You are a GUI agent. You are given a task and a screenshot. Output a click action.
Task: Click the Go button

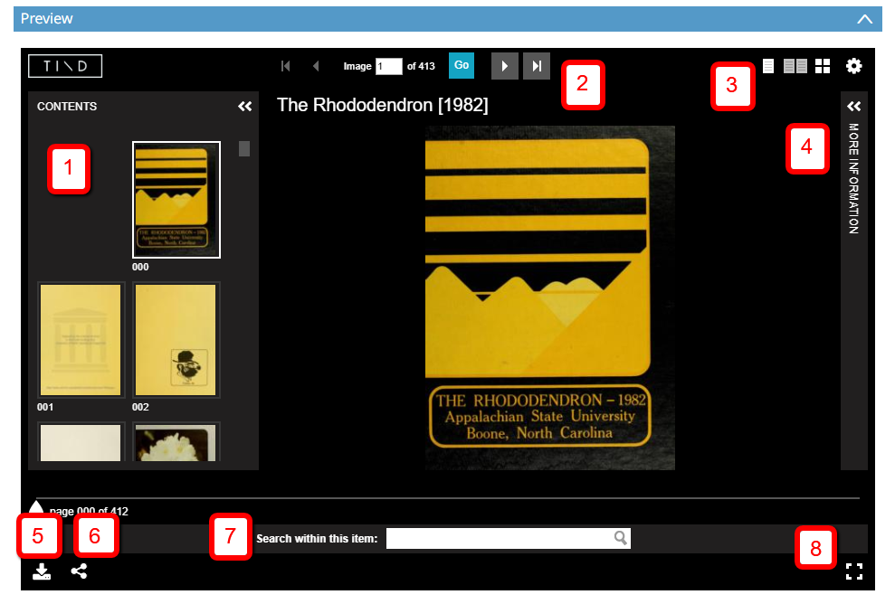(x=462, y=66)
